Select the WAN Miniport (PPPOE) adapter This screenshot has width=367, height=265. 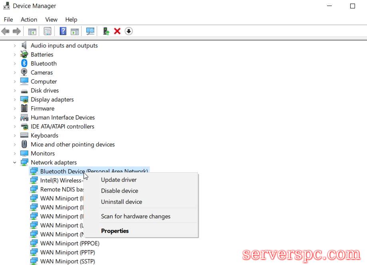[x=70, y=243]
